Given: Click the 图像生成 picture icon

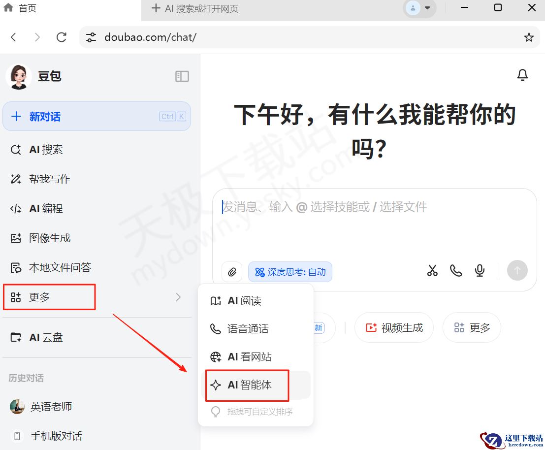Looking at the screenshot, I should pyautogui.click(x=16, y=238).
